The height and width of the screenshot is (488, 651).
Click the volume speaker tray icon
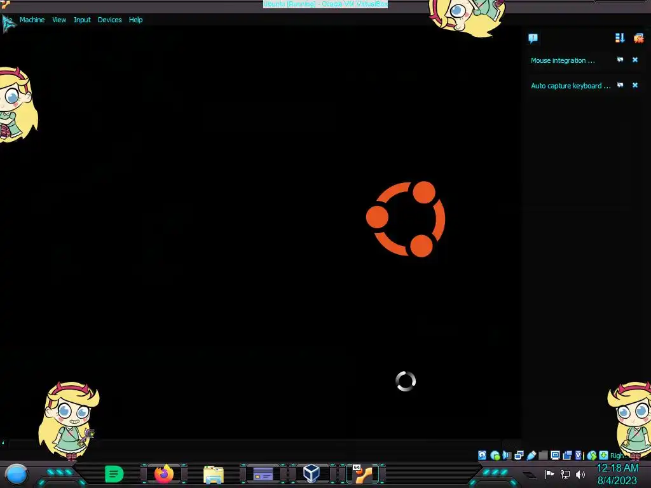click(x=580, y=474)
